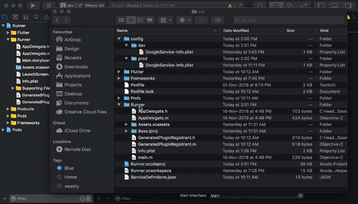Collapse the config folder in Finder
The height and width of the screenshot is (204, 358).
point(119,39)
